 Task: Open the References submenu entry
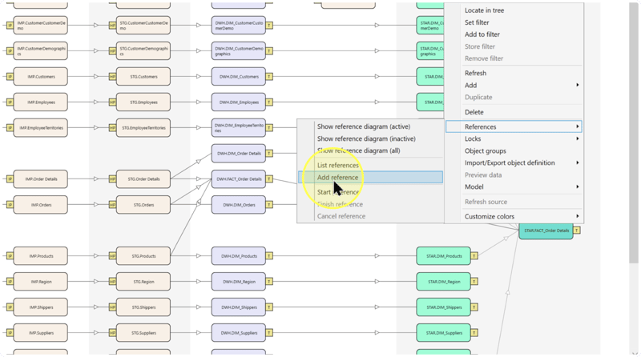coord(514,126)
